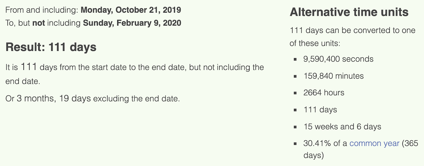Click the 2664 hours list item

324,93
